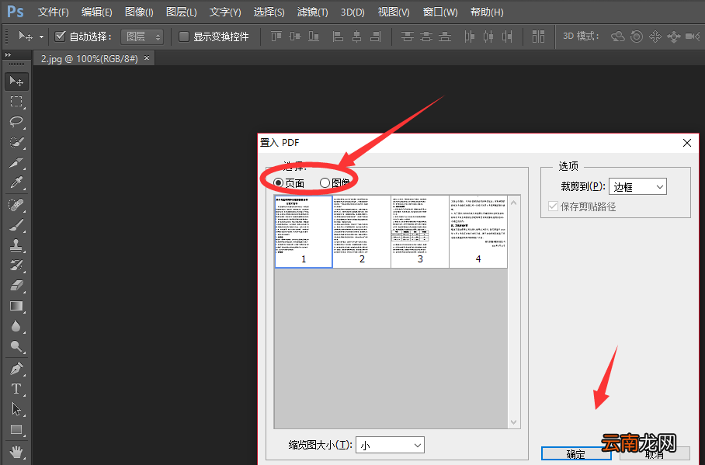Select the Quick Selection tool
Viewport: 705px width, 465px height.
(16, 142)
